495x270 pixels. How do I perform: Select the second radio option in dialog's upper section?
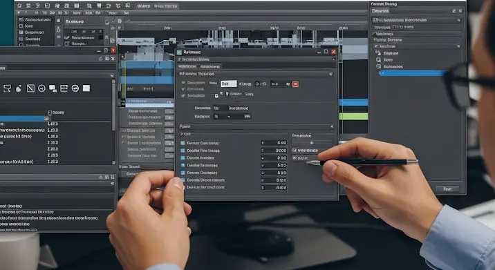183,89
